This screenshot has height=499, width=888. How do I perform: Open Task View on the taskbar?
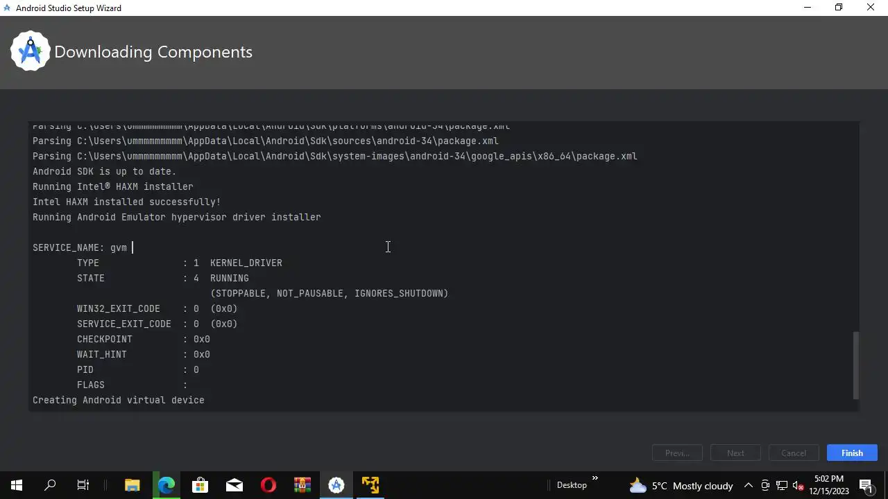[x=83, y=485]
